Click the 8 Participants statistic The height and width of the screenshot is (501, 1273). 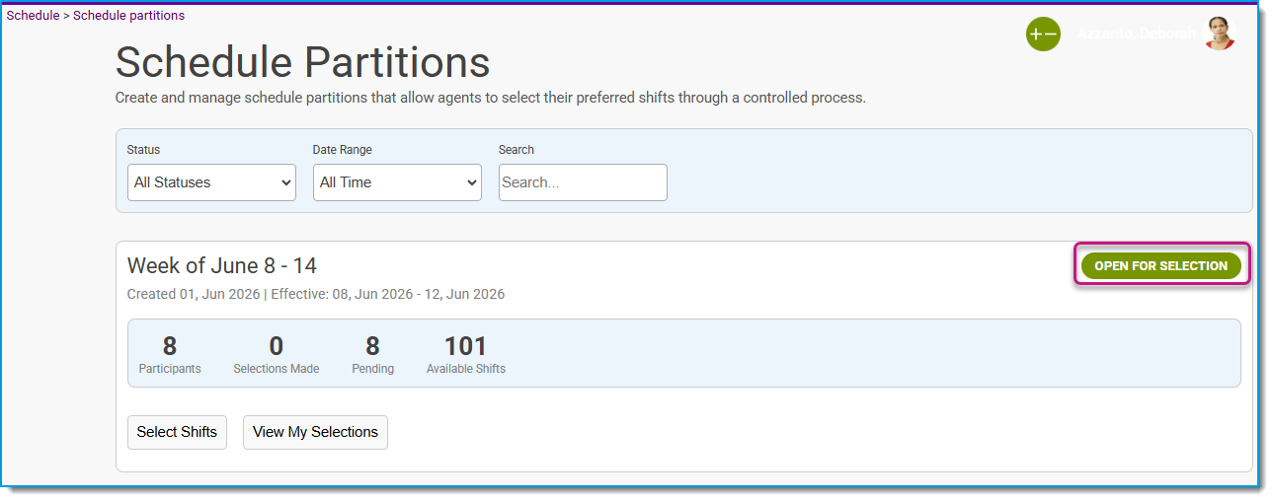tap(170, 354)
